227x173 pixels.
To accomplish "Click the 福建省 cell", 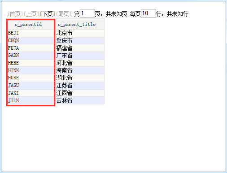I will (80, 48).
